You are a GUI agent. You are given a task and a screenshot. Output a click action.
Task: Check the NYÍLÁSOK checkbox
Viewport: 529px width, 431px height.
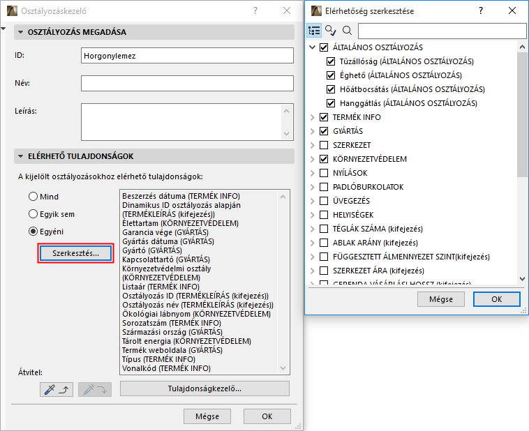324,173
